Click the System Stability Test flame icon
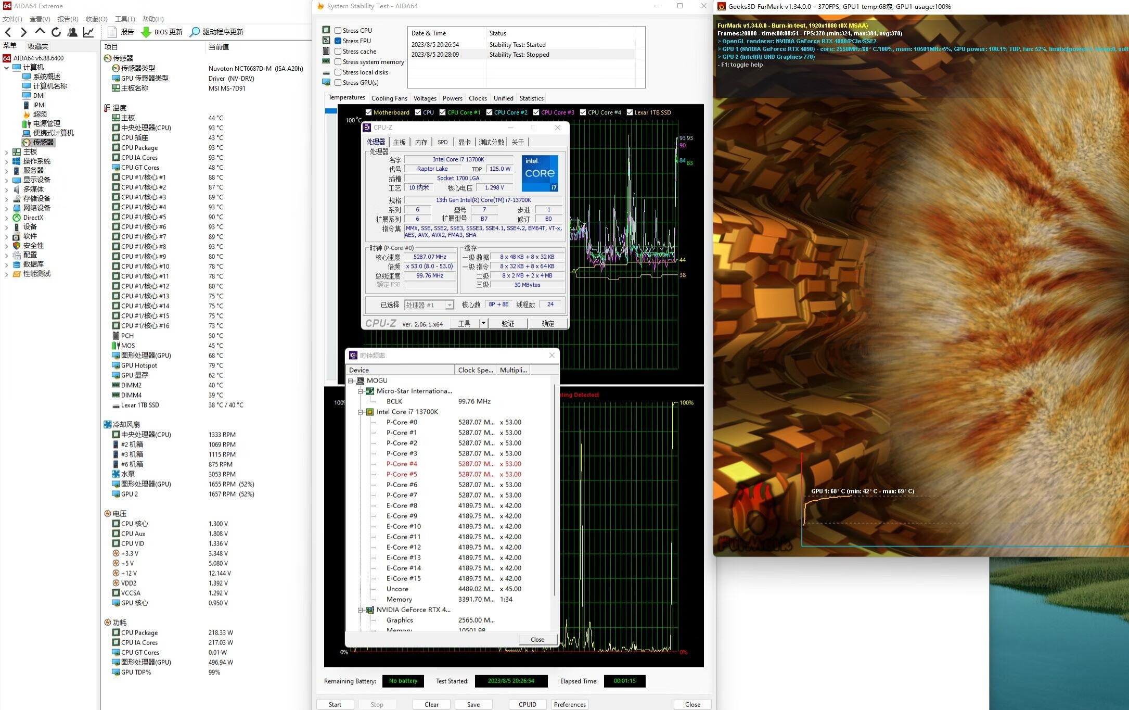1129x710 pixels. [321, 6]
